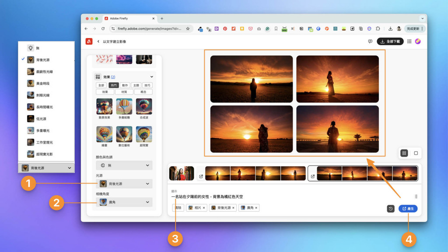
Task: Open the tab search chevron in Chrome
Action: (x=422, y=18)
